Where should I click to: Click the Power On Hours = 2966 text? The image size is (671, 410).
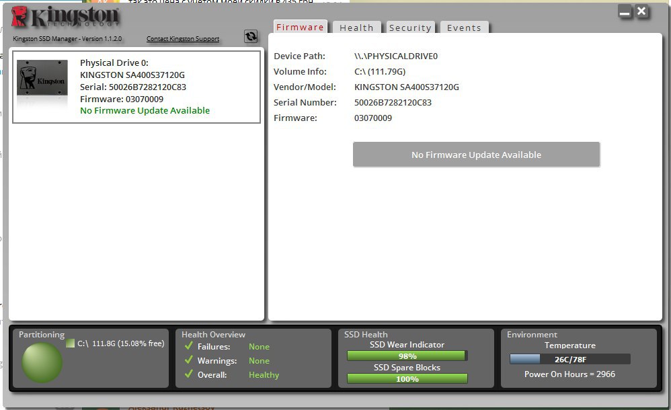click(x=569, y=374)
